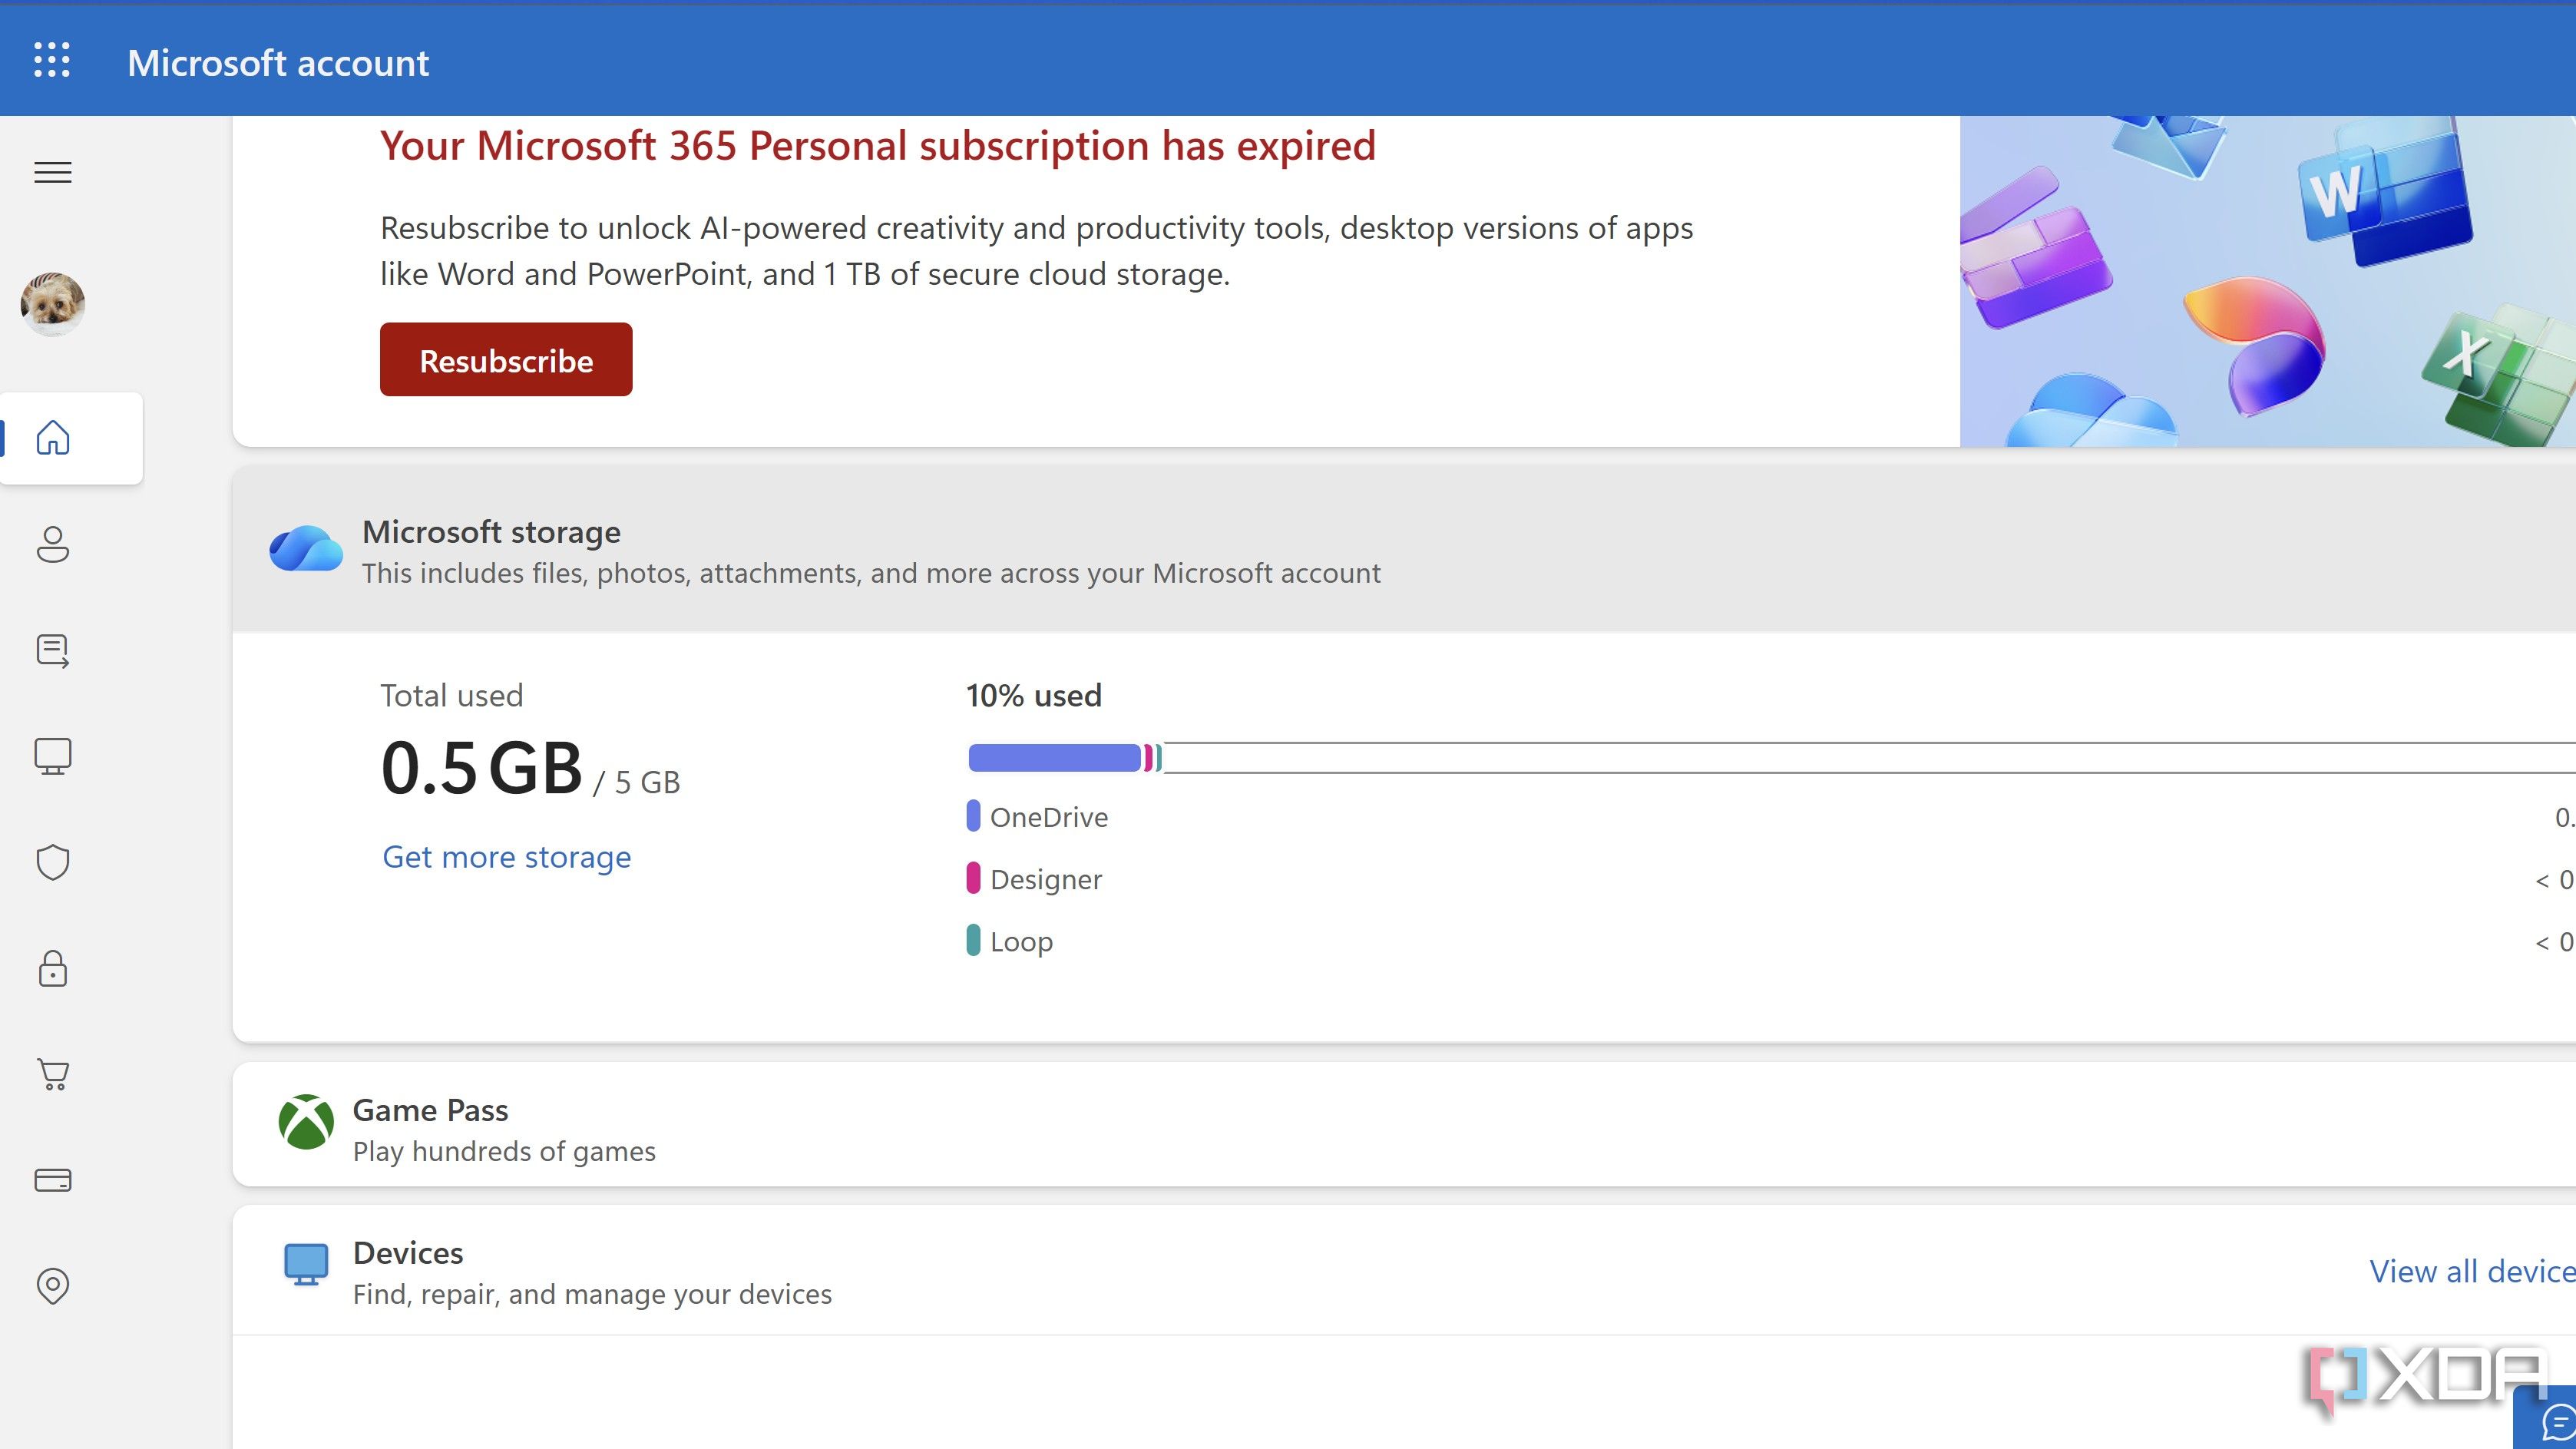Open Order history cart icon
The height and width of the screenshot is (1449, 2576).
coord(53,1074)
